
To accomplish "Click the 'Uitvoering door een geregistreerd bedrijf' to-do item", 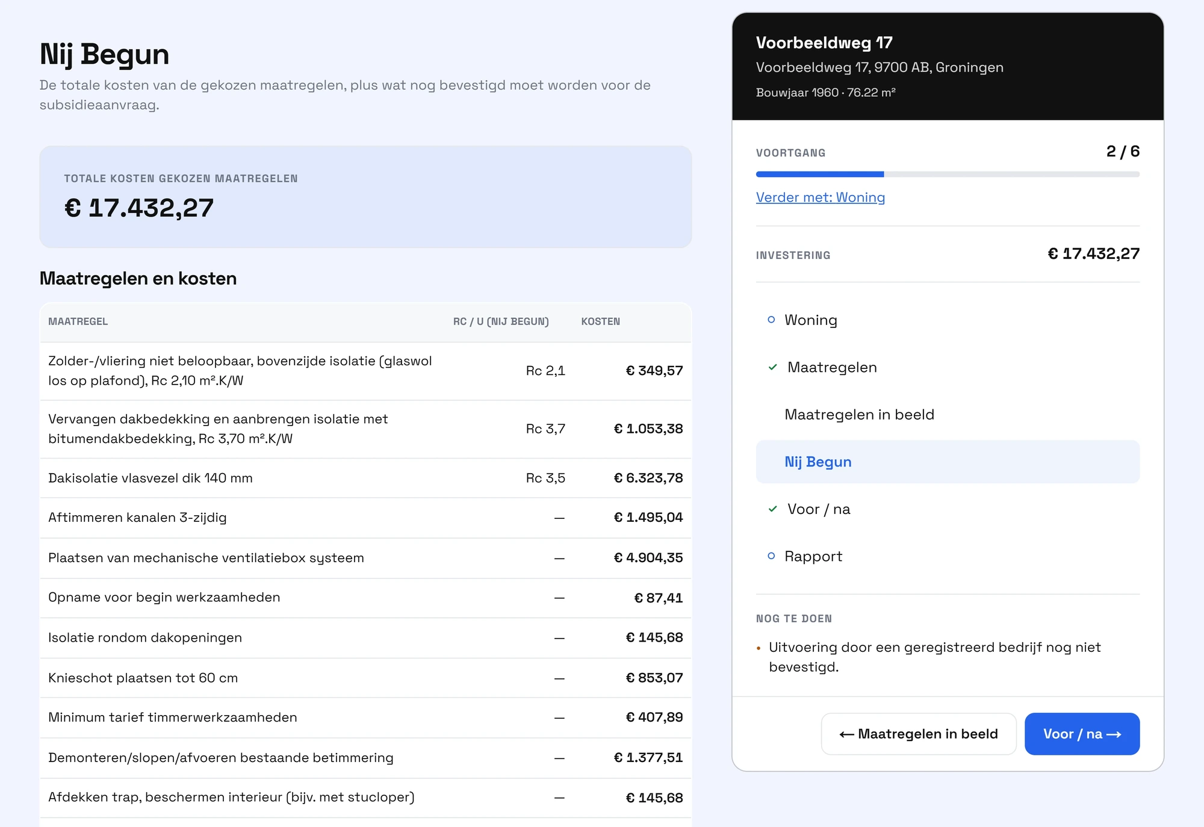I will pos(935,657).
